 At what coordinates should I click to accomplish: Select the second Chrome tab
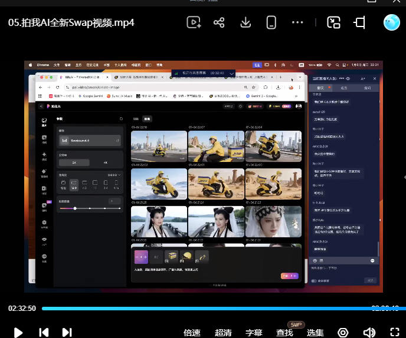139,77
